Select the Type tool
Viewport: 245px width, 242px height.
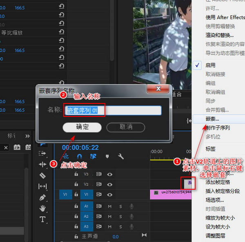42,220
